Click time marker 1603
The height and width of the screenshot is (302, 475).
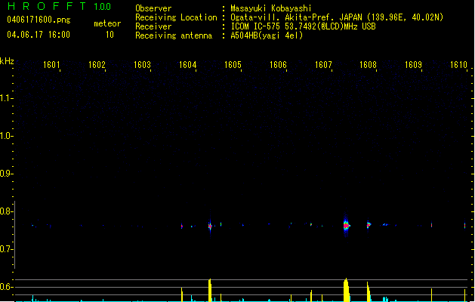coord(142,65)
